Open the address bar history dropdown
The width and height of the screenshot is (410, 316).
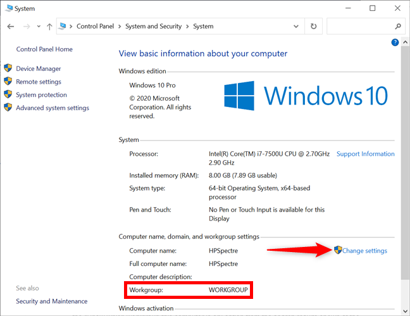(296, 27)
